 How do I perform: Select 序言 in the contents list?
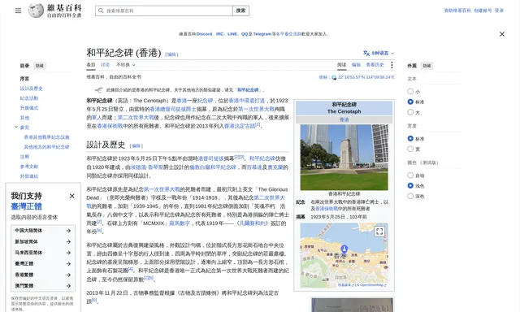point(24,79)
